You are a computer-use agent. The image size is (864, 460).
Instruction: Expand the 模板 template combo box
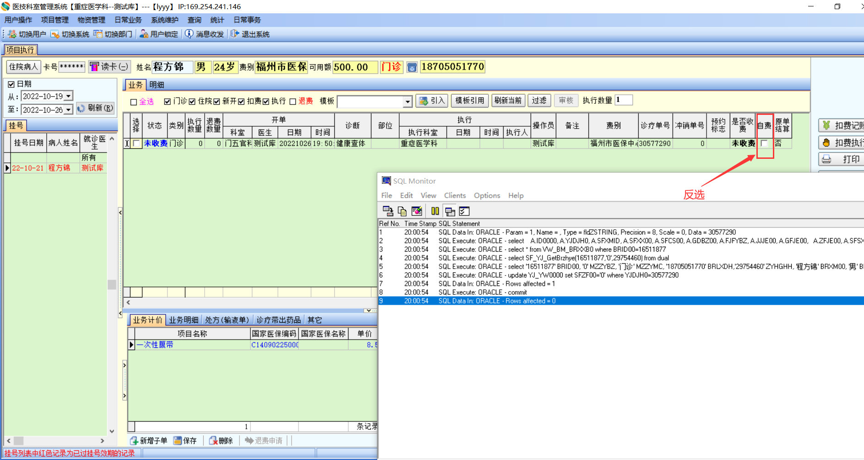click(408, 102)
